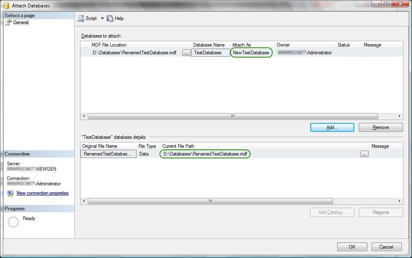Click the details grid horizontal scrollbar thumb
The image size is (412, 258).
click(x=210, y=201)
